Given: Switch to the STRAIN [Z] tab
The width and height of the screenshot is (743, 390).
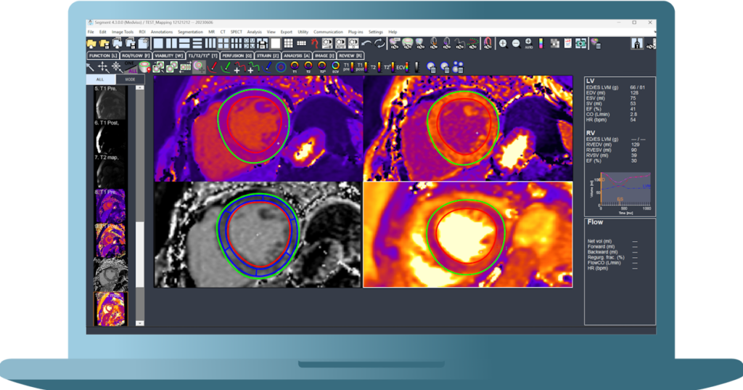Looking at the screenshot, I should 268,55.
